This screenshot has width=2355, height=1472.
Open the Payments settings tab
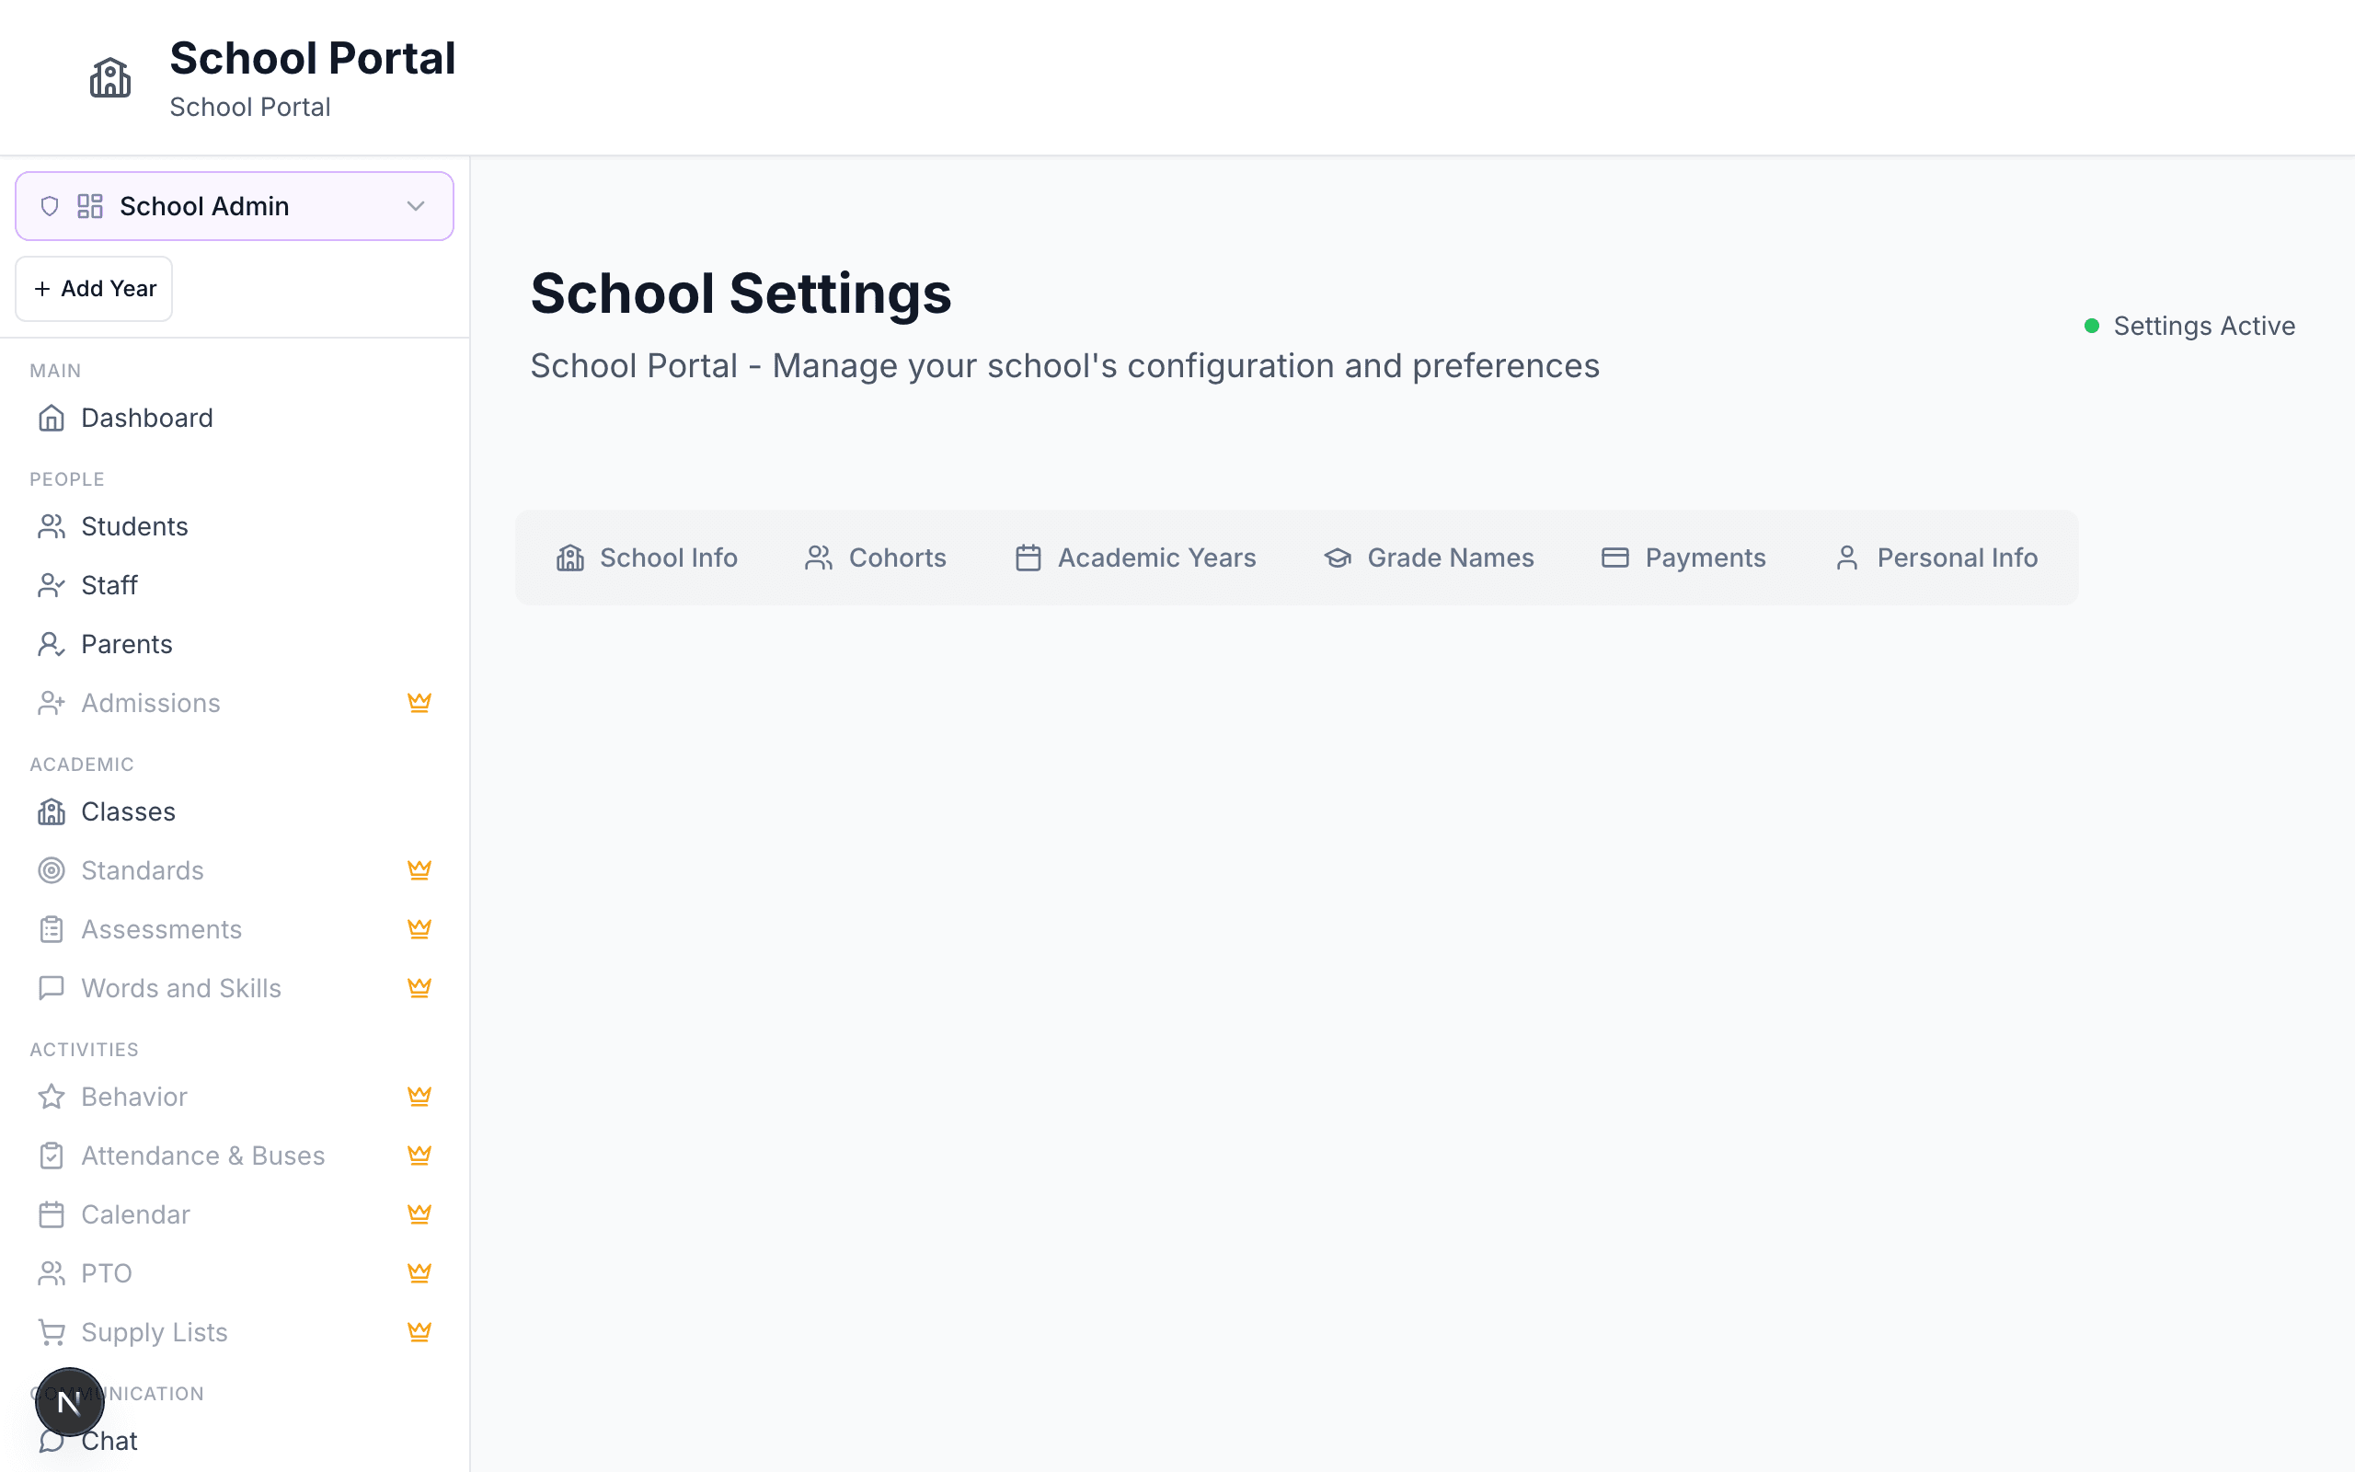[x=1683, y=558]
